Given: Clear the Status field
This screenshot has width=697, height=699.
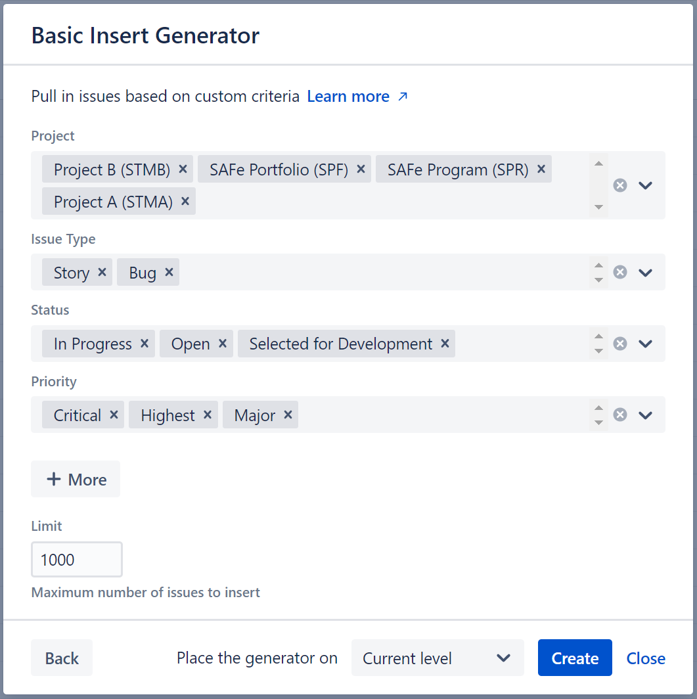Looking at the screenshot, I should click(x=620, y=344).
